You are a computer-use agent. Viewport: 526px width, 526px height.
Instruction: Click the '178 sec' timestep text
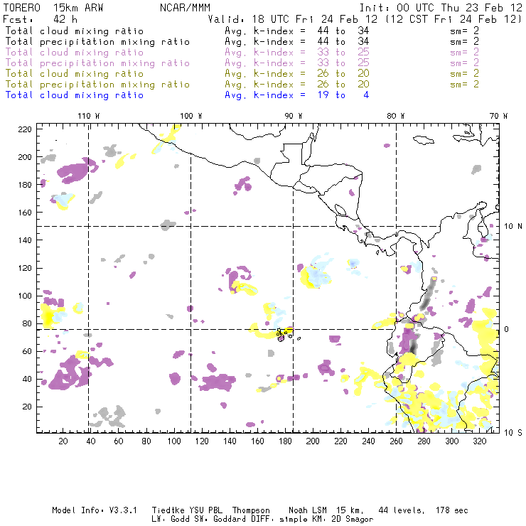pos(452,510)
